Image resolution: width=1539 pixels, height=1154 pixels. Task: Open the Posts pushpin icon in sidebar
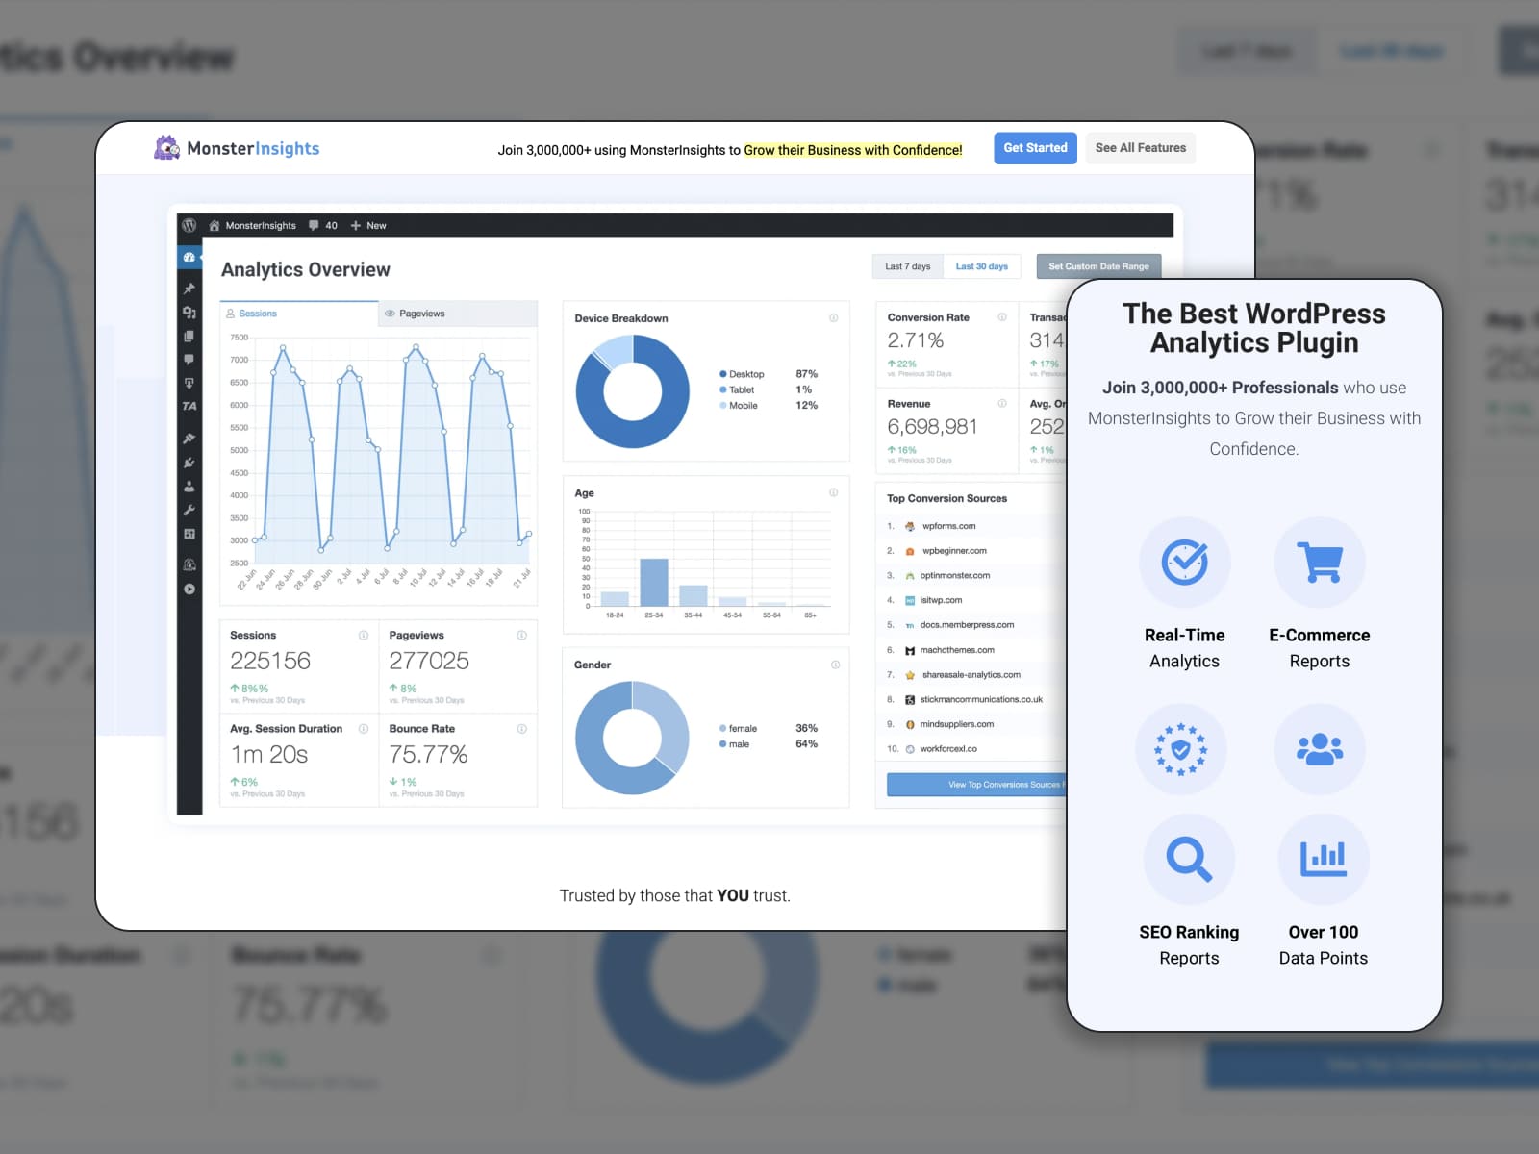click(x=189, y=288)
